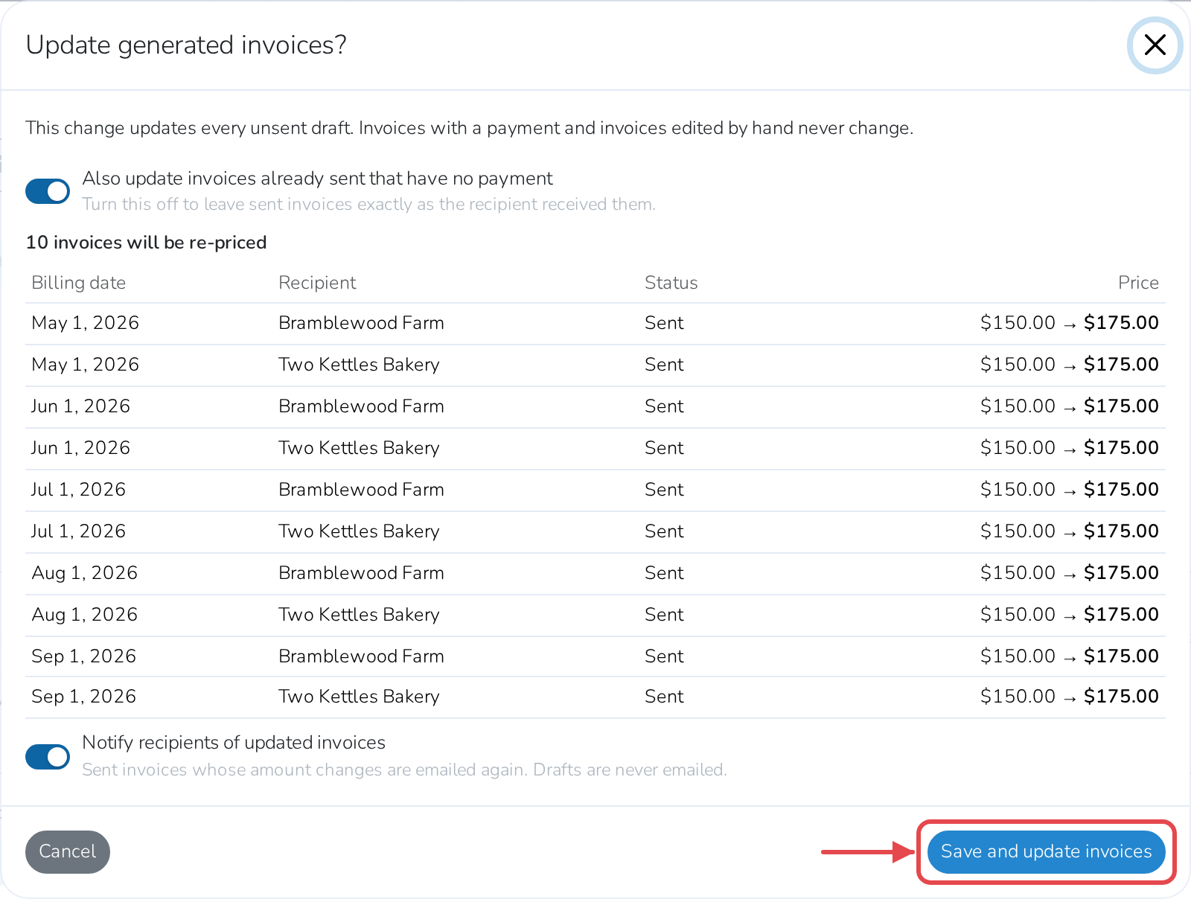Select the $150.00 old price in Sep 1 Two Kettles row
The width and height of the screenshot is (1191, 899).
1018,697
